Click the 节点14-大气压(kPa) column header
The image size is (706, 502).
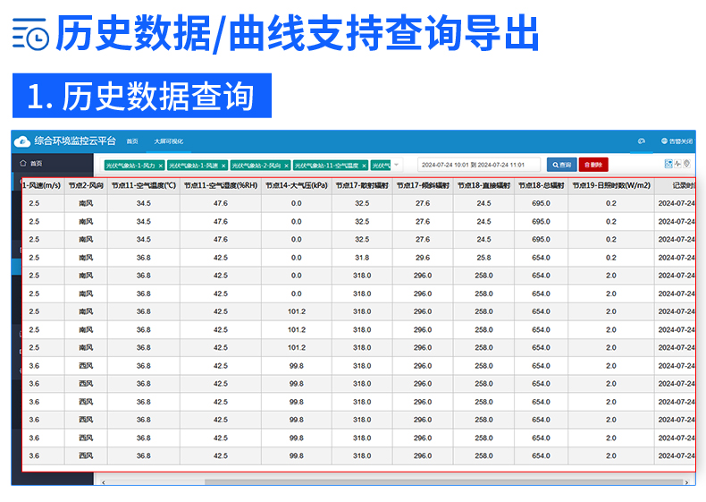[296, 185]
